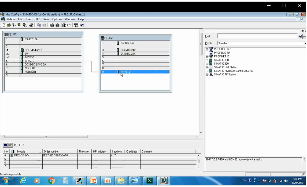
Task: Click the Save and Compile icon
Action: click(24, 25)
